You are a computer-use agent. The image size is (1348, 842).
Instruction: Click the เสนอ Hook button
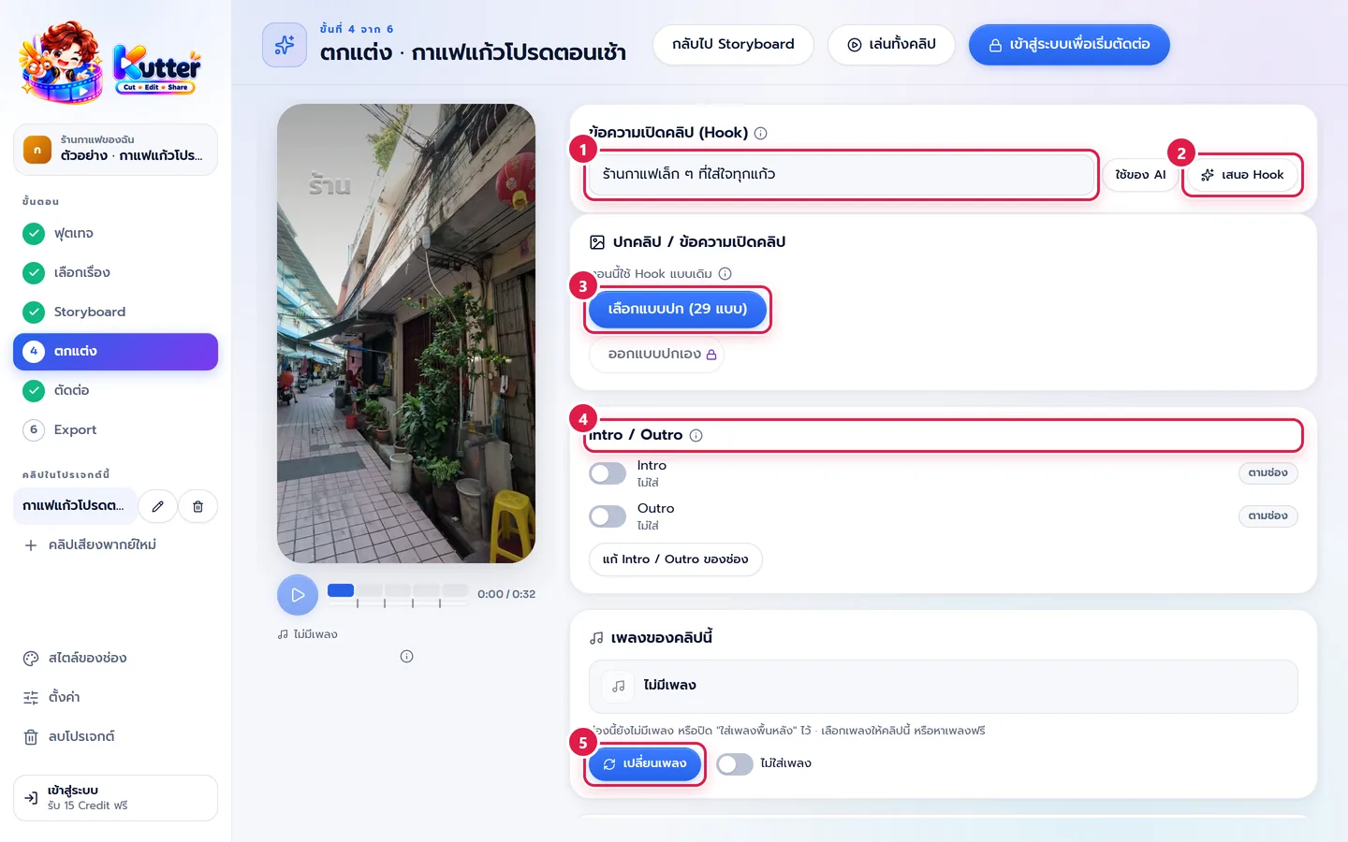1242,175
